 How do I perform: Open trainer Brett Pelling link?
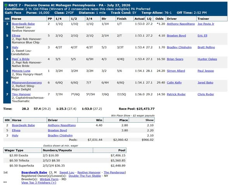point(206,47)
